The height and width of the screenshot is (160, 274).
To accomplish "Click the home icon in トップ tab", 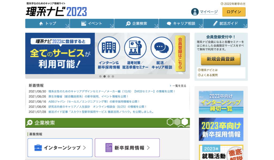I will click(41, 24).
